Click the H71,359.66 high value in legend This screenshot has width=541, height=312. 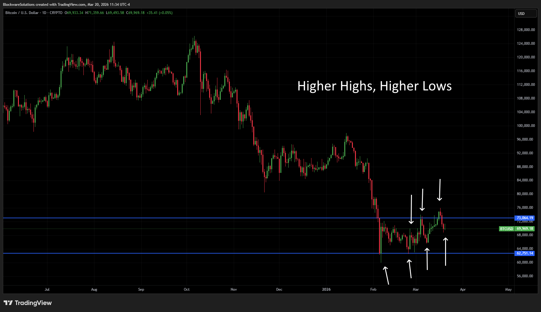(x=95, y=13)
